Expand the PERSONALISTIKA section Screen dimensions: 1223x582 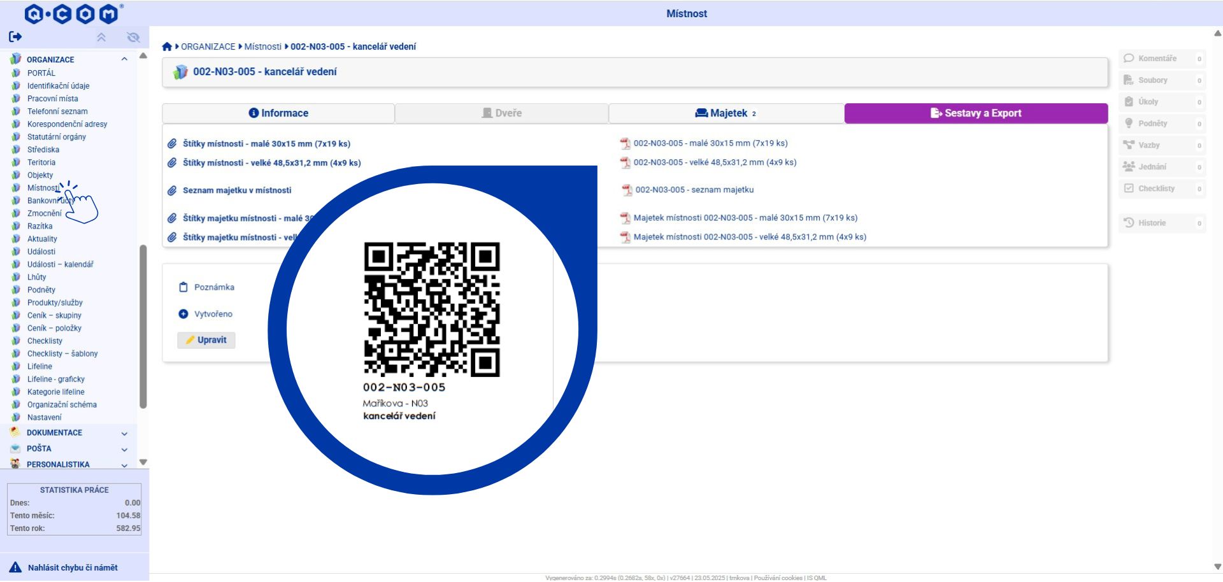pos(124,465)
